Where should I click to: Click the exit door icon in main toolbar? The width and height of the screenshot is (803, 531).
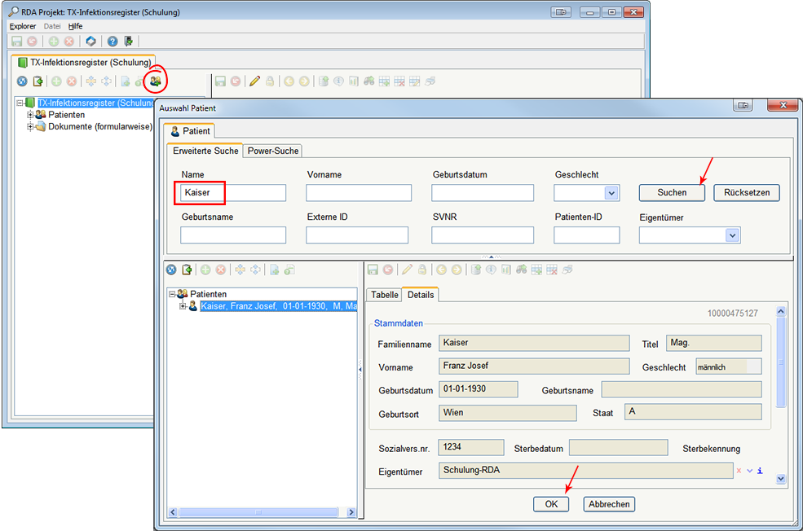point(128,41)
